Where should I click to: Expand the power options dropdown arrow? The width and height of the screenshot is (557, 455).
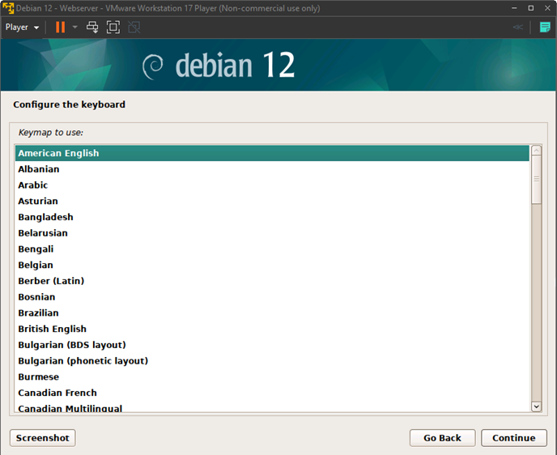pyautogui.click(x=74, y=27)
